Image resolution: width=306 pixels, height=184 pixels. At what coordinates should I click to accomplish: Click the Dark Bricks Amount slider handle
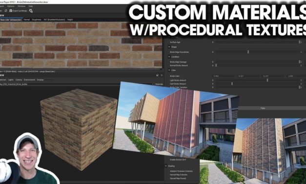coord(232,84)
